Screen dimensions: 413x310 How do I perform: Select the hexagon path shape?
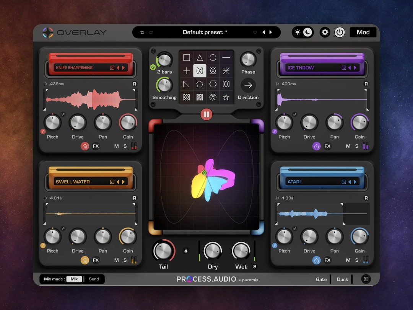pos(213,84)
